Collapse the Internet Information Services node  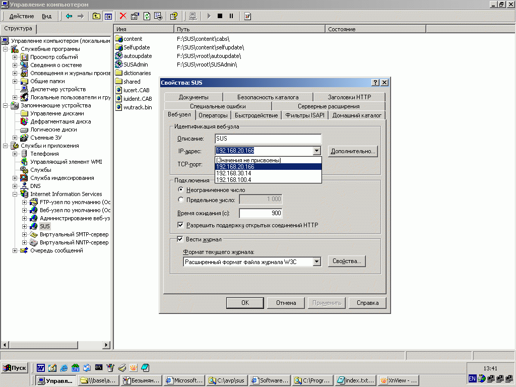coord(15,194)
